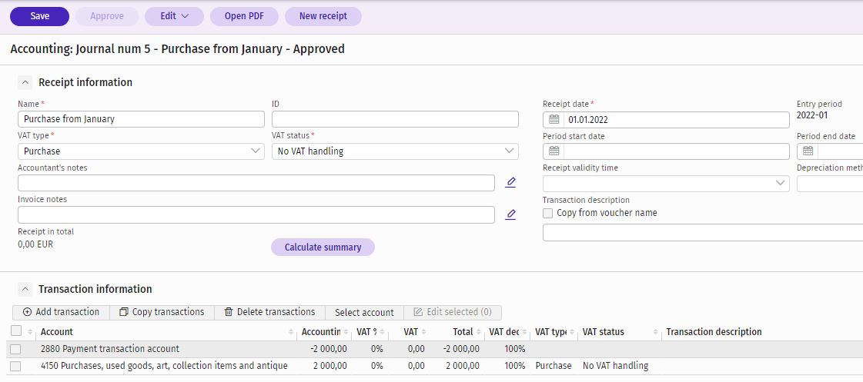
Task: Click Edit selected (0)
Action: point(453,312)
